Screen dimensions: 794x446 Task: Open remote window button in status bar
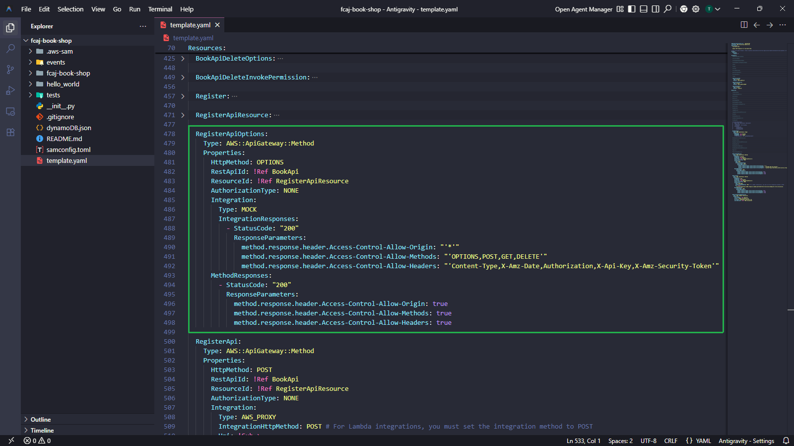pyautogui.click(x=11, y=441)
